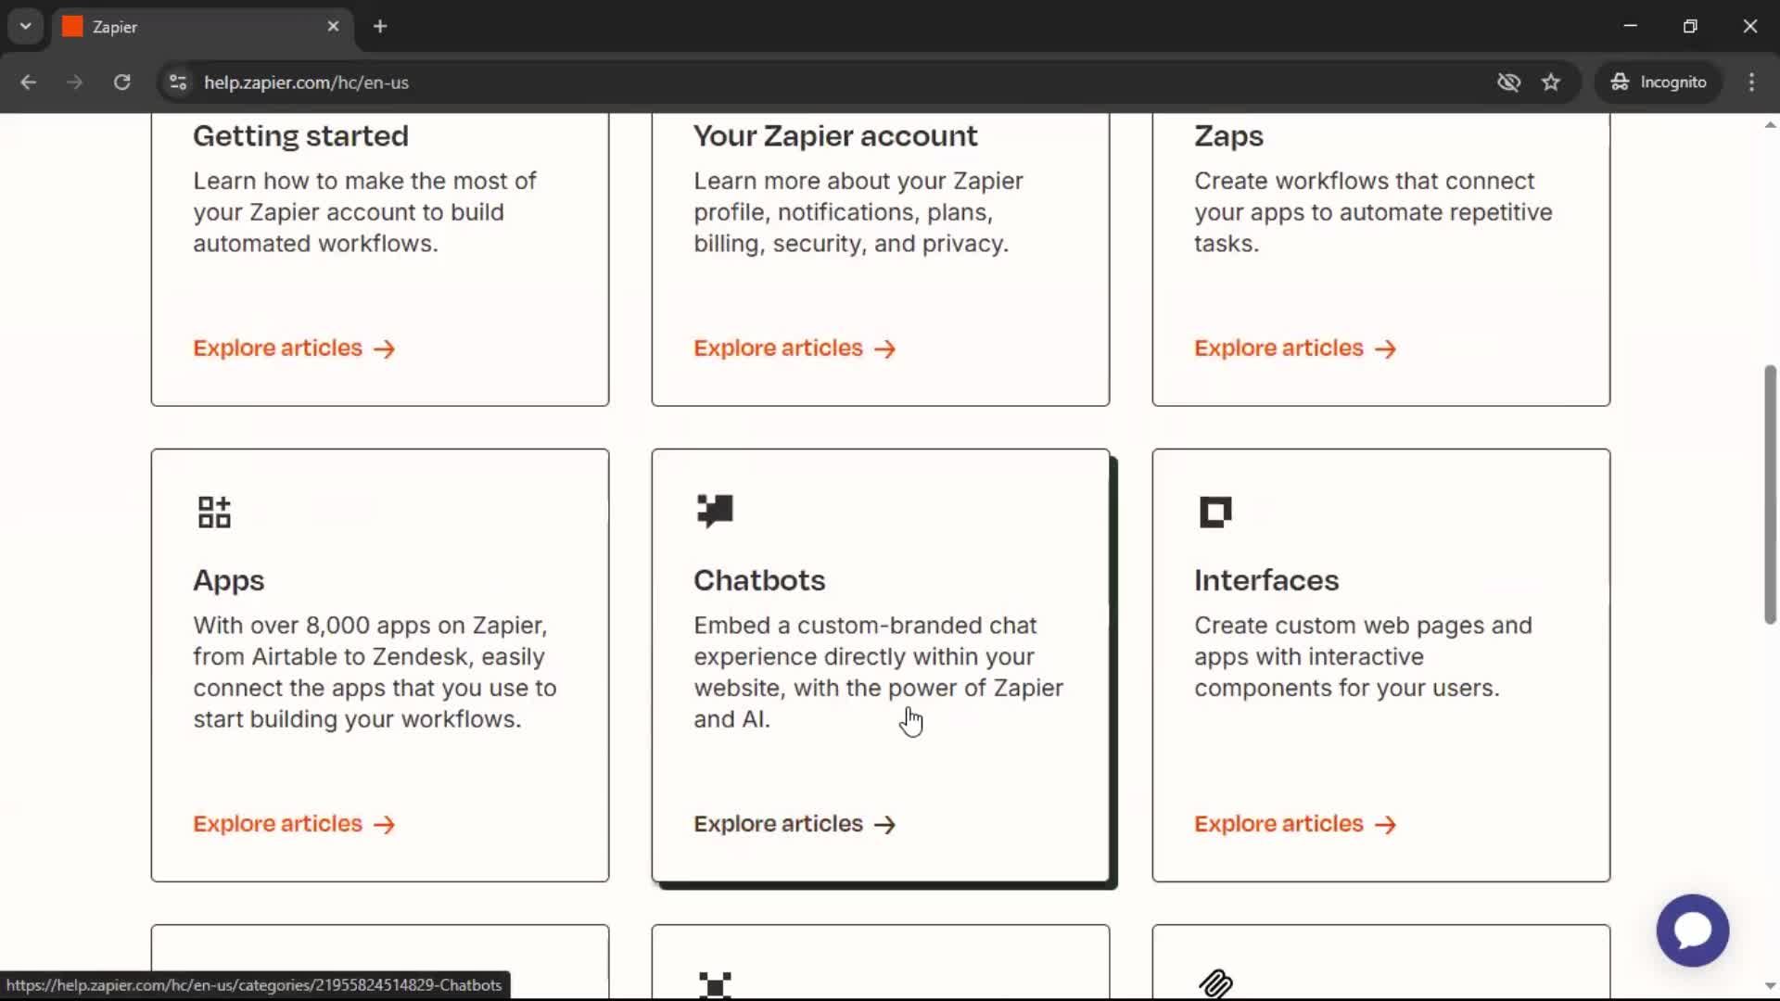Open the Interfaces card heading
The image size is (1780, 1001).
click(x=1266, y=580)
